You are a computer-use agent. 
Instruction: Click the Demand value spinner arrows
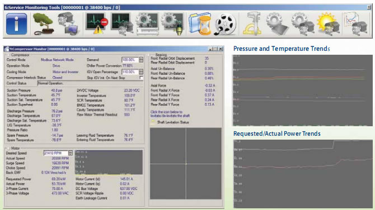141,60
